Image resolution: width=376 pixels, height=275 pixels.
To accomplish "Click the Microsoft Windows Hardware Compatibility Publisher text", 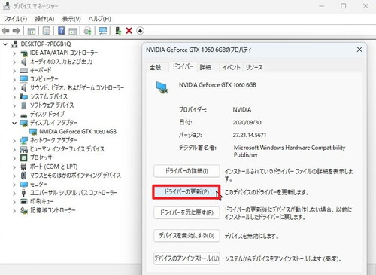I will coord(290,151).
